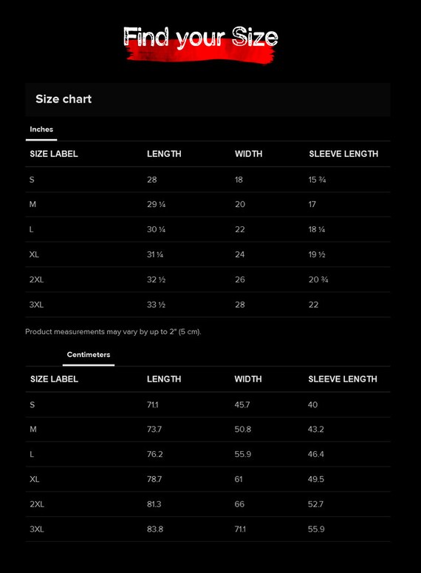Click SLEEVE LENGTH header in inches table
Screen dimensions: 421x573
tap(343, 154)
